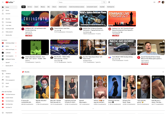The width and height of the screenshot is (166, 114).
Task: Expand more Shorts with down chevron
Action: [x=93, y=109]
